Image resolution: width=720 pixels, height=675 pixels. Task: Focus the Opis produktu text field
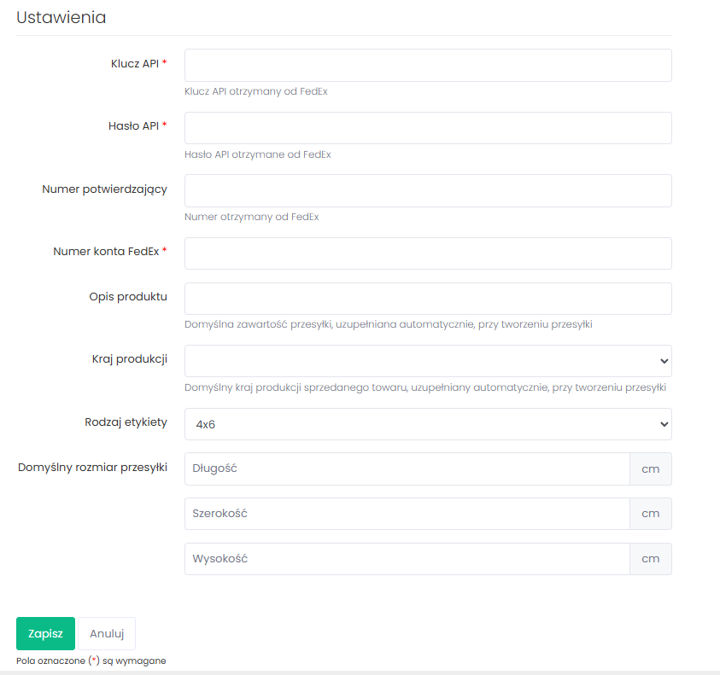[x=427, y=299]
